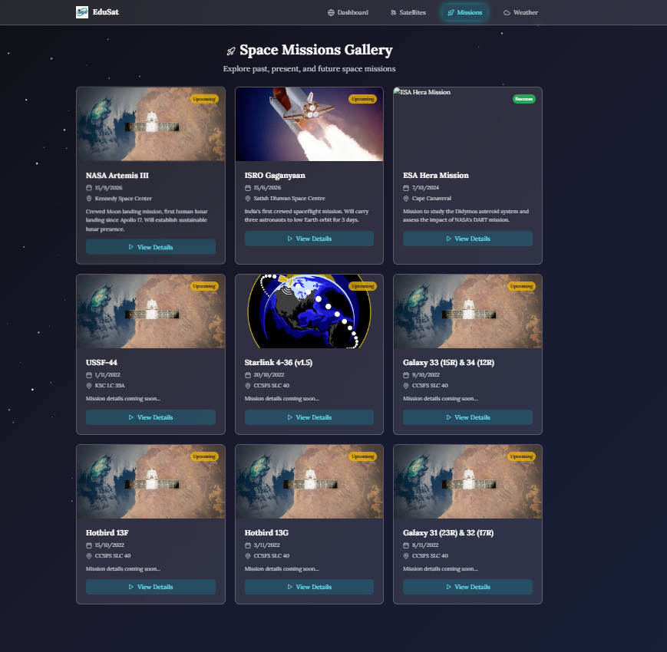667x652 pixels.
Task: Click the calendar icon next to 9/10/2022
Action: [x=406, y=375]
